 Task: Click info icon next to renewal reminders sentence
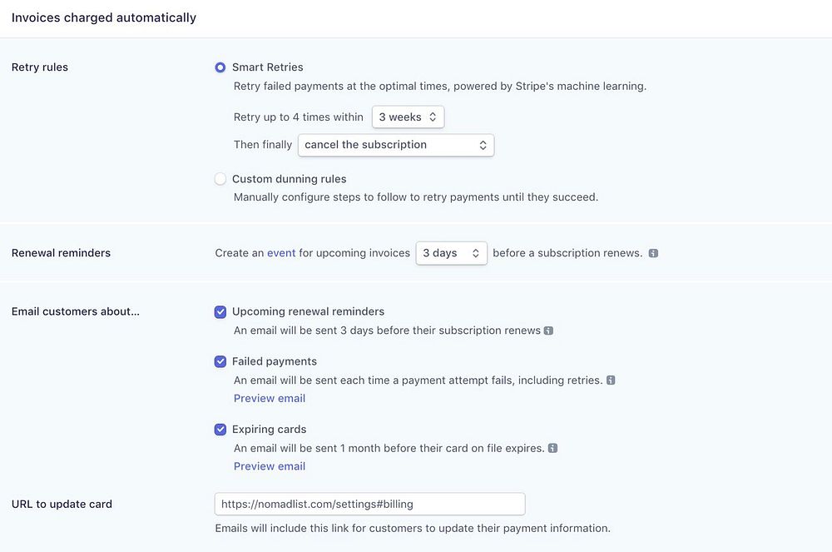pyautogui.click(x=653, y=253)
